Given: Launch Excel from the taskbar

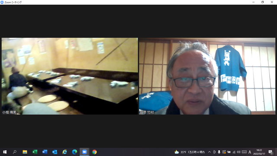Looking at the screenshot, I should (x=35, y=152).
